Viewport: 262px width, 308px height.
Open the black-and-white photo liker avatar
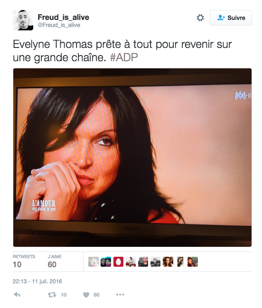click(155, 261)
